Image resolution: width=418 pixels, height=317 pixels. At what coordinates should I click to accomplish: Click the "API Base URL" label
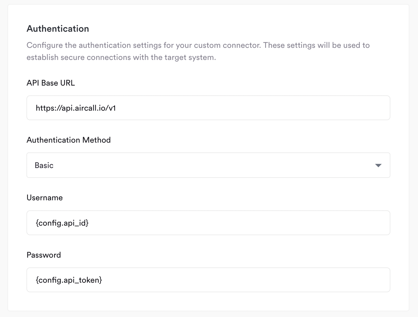[x=51, y=83]
